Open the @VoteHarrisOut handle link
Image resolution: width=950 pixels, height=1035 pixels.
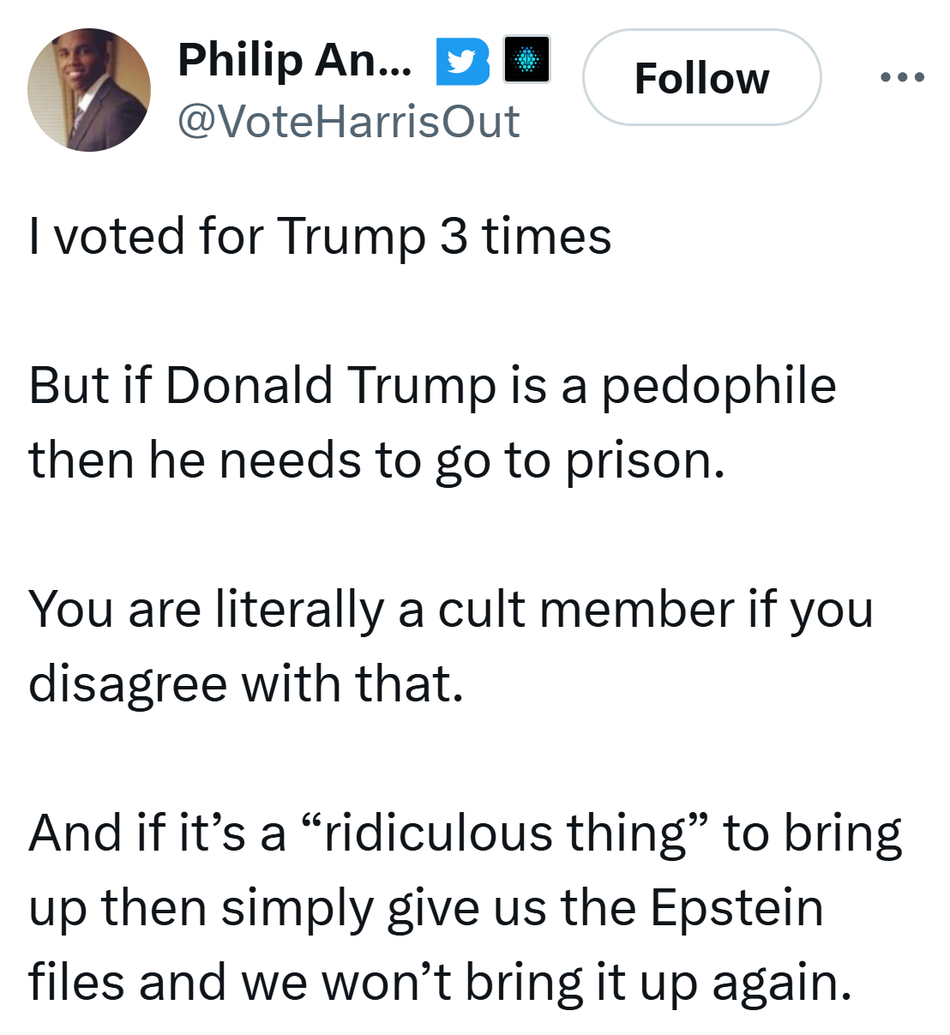pos(348,121)
